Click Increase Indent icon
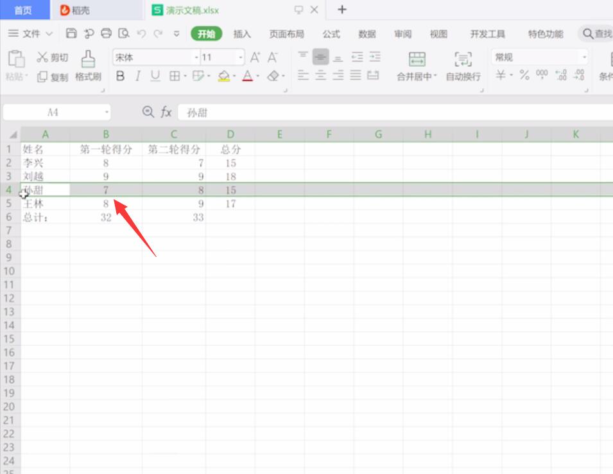The height and width of the screenshot is (474, 613). pos(375,57)
